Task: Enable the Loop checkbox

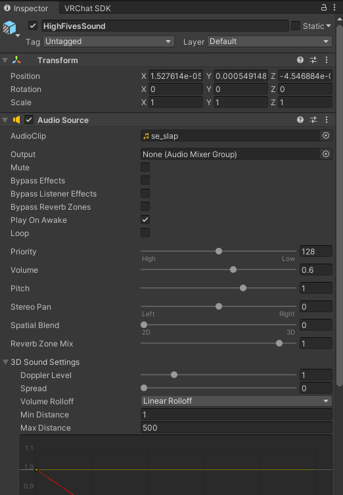Action: click(145, 233)
